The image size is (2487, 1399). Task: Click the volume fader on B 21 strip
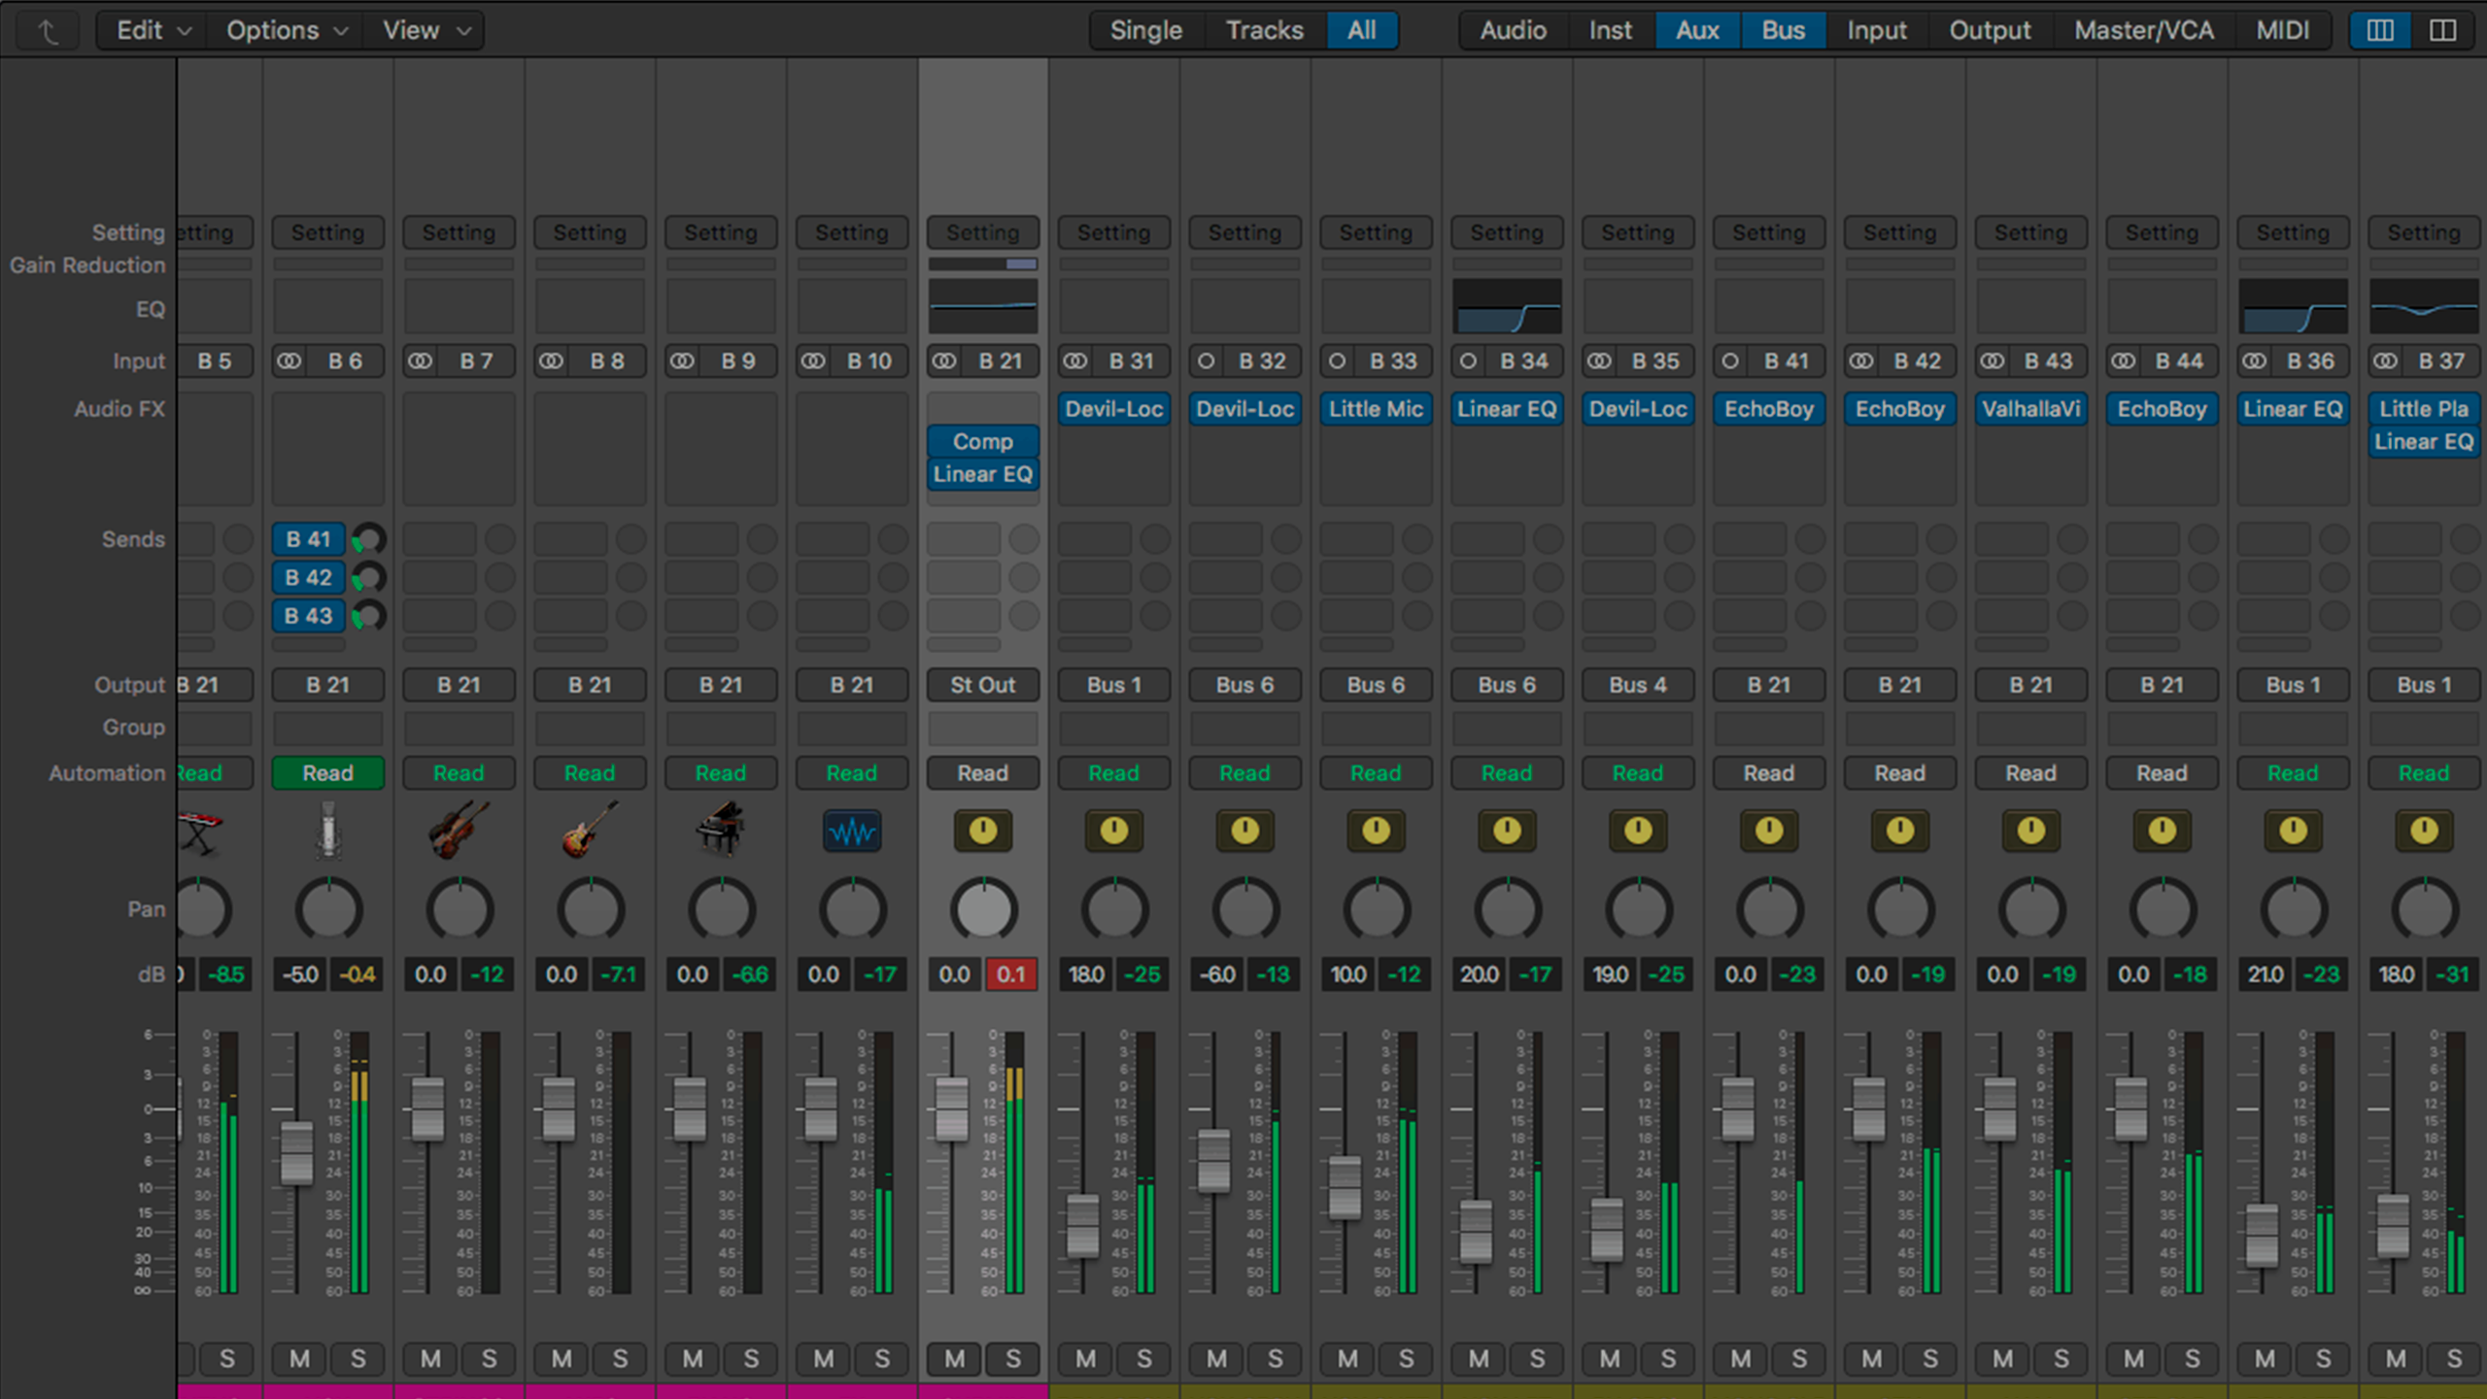[952, 1109]
